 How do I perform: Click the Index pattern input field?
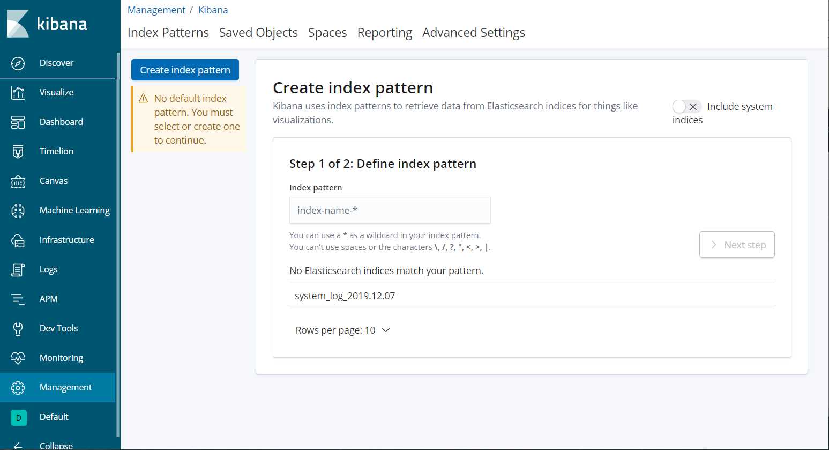[390, 210]
